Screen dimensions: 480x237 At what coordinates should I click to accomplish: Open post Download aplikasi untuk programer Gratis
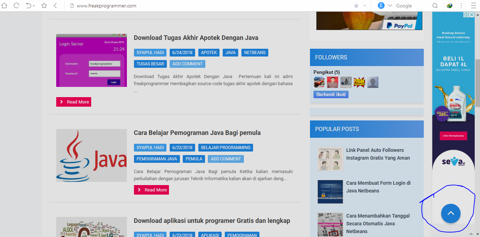click(212, 221)
